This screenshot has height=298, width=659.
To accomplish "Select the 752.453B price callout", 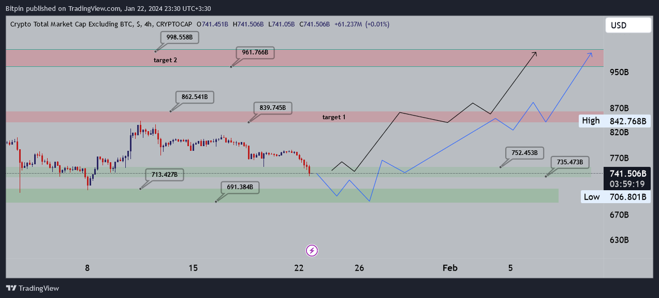I will [524, 153].
